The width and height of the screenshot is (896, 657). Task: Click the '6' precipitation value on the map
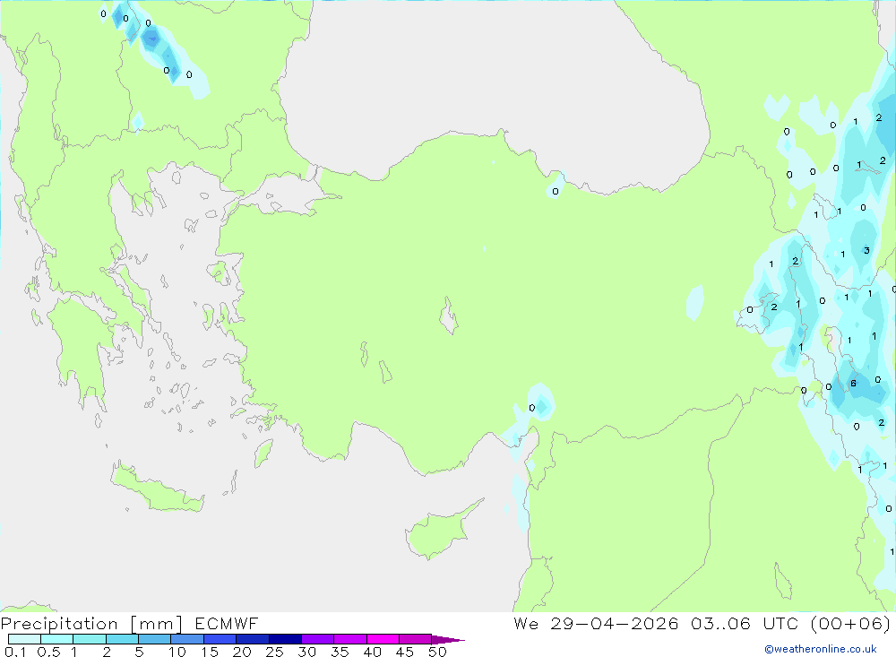pyautogui.click(x=853, y=383)
